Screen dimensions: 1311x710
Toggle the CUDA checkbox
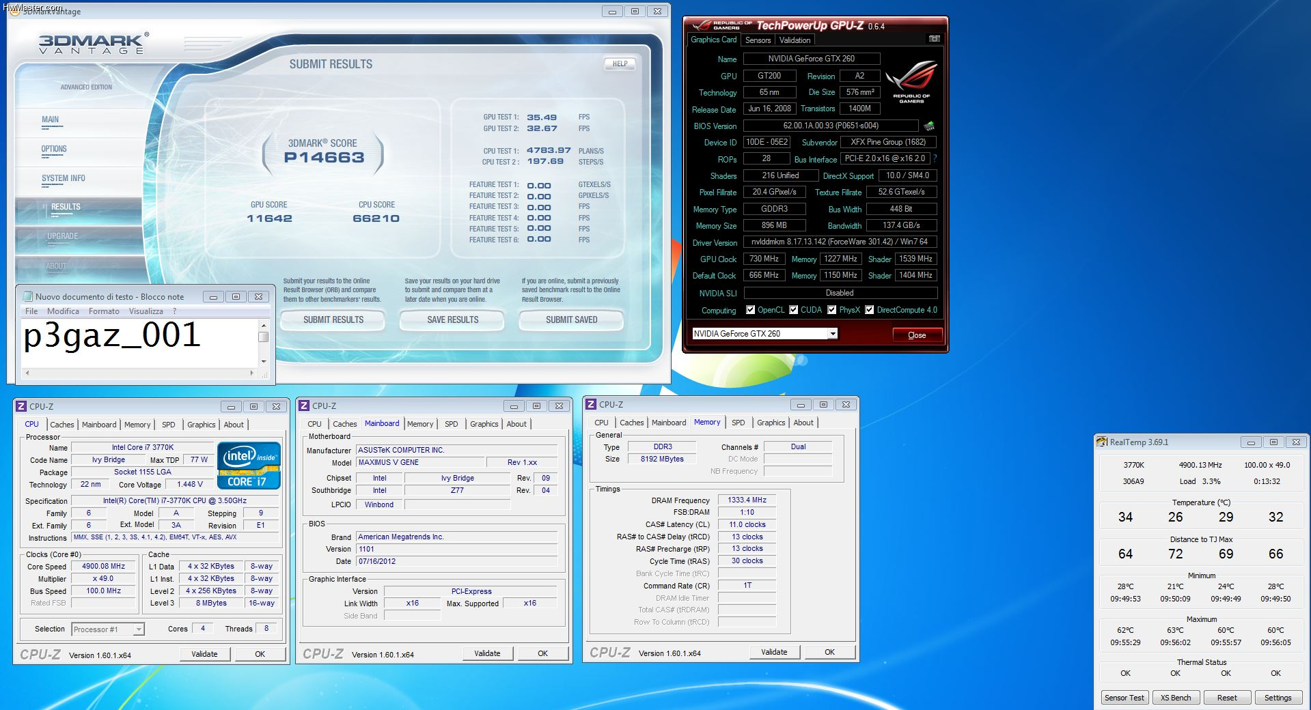(x=794, y=310)
